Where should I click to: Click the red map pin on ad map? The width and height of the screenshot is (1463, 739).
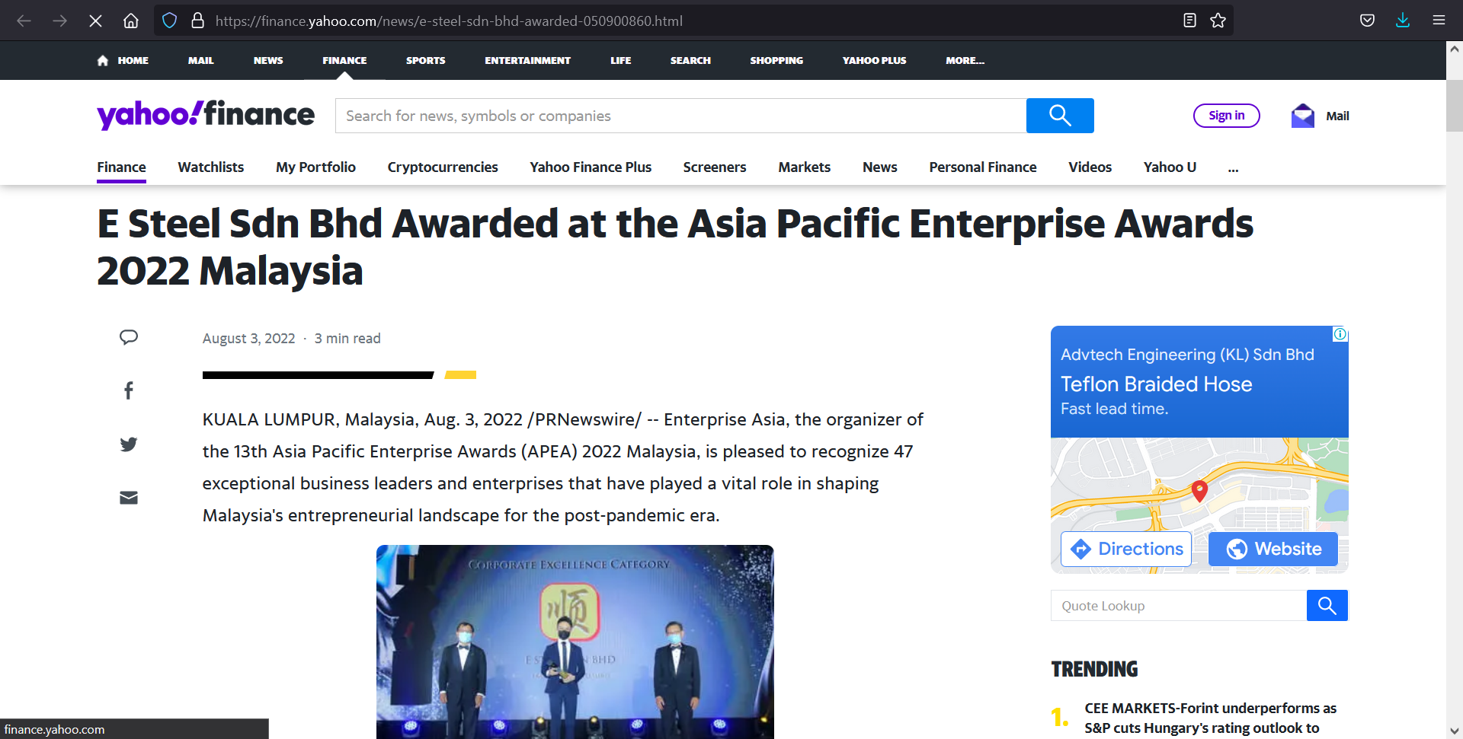(1199, 491)
